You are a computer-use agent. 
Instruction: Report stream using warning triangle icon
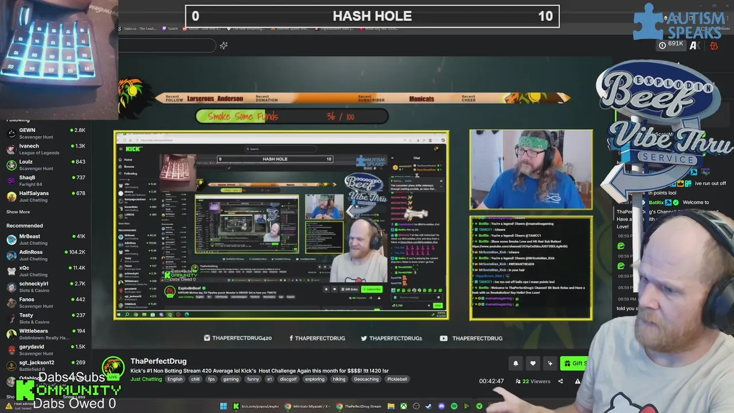577,381
